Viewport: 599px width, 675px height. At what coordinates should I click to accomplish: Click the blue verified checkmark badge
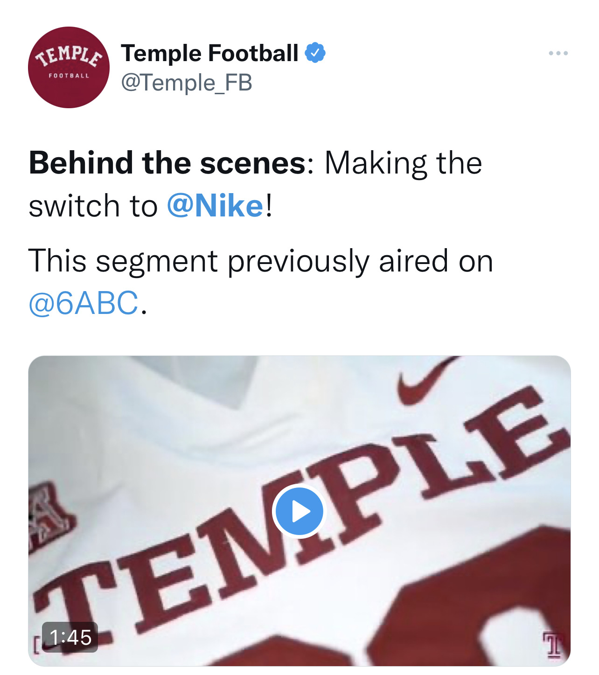tap(315, 53)
